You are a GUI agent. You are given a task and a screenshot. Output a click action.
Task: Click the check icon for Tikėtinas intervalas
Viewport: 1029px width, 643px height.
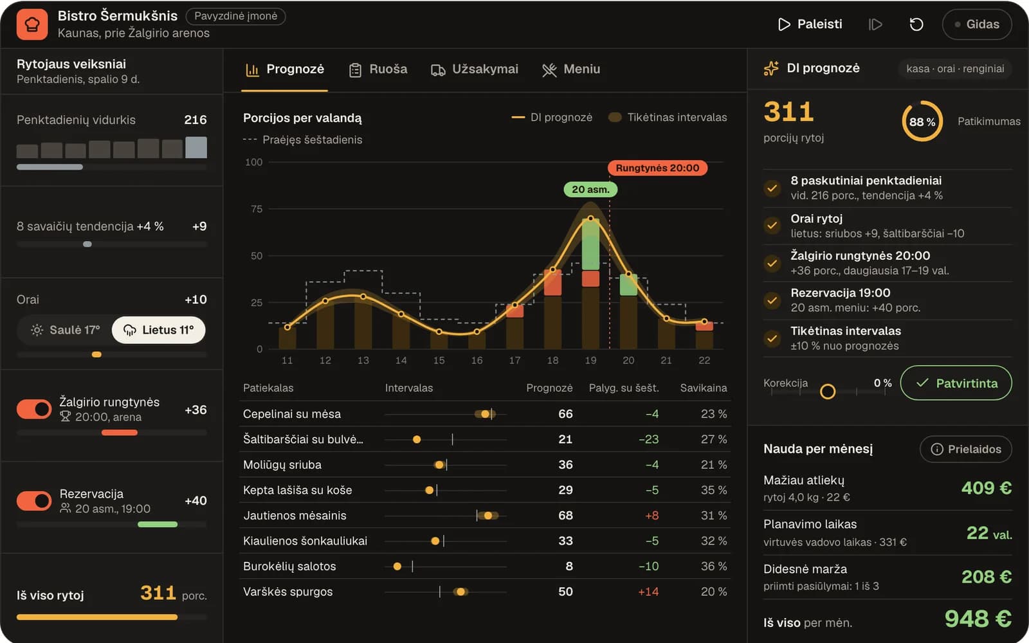click(x=772, y=338)
